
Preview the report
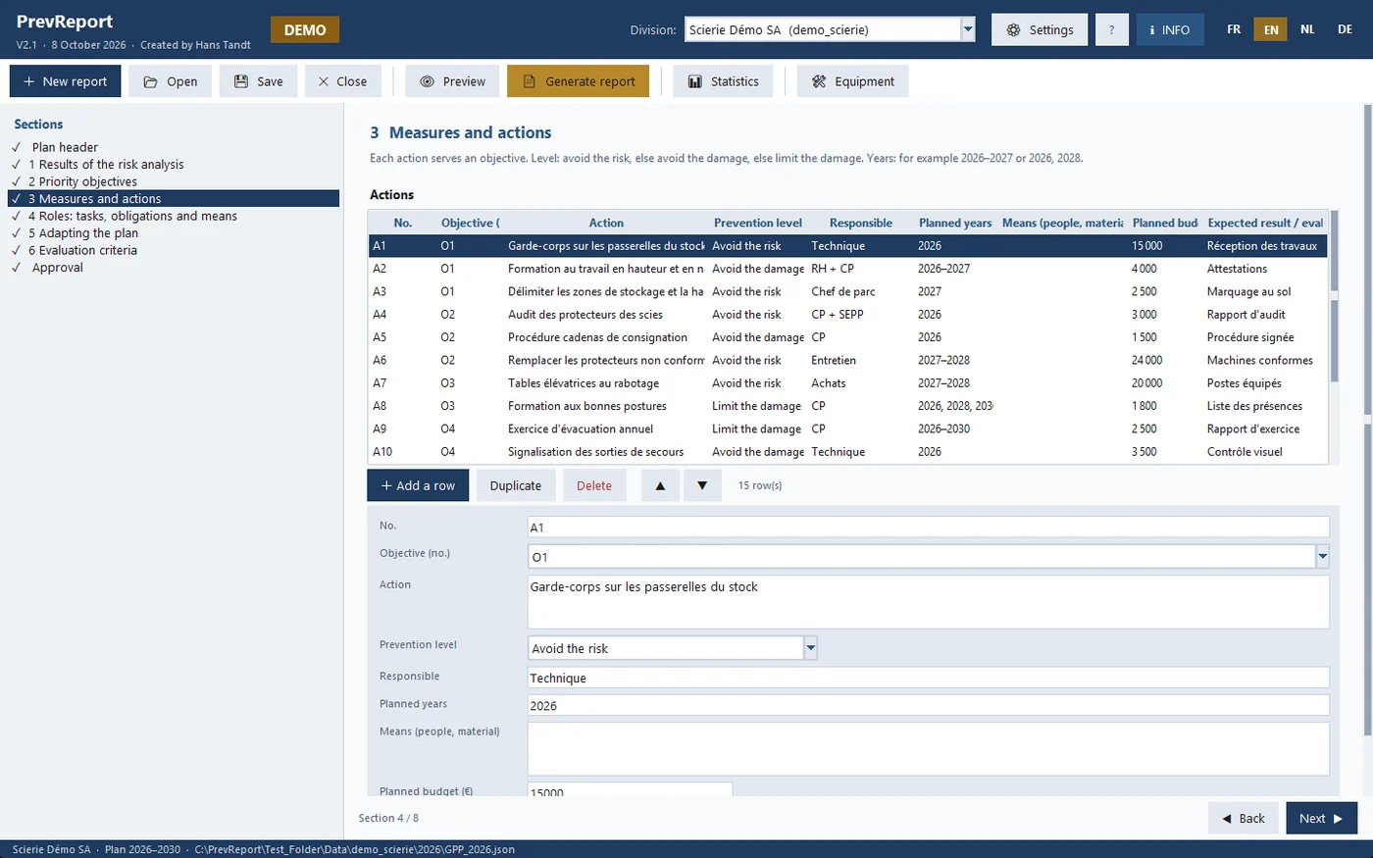pos(453,81)
